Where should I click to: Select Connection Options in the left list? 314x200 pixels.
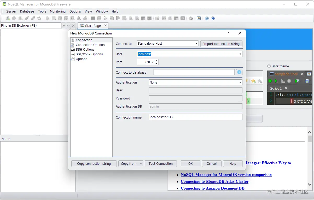tap(90, 45)
